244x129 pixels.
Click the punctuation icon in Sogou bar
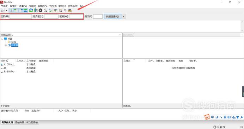point(221,117)
